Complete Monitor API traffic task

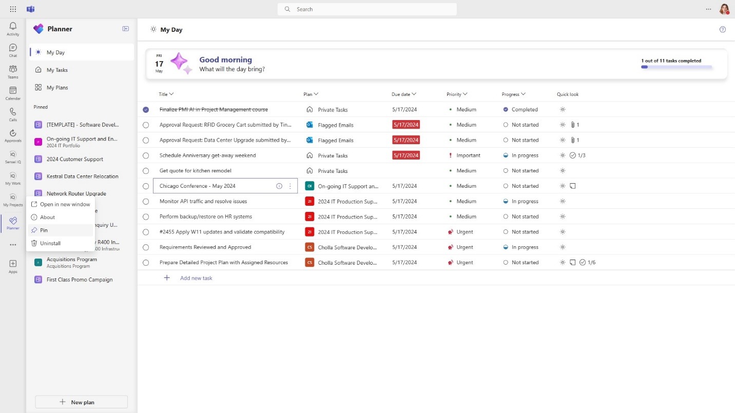pyautogui.click(x=146, y=201)
